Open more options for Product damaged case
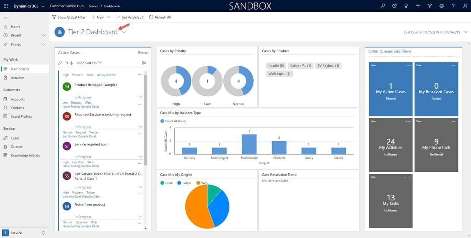Image resolution: width=471 pixels, height=238 pixels. (139, 75)
